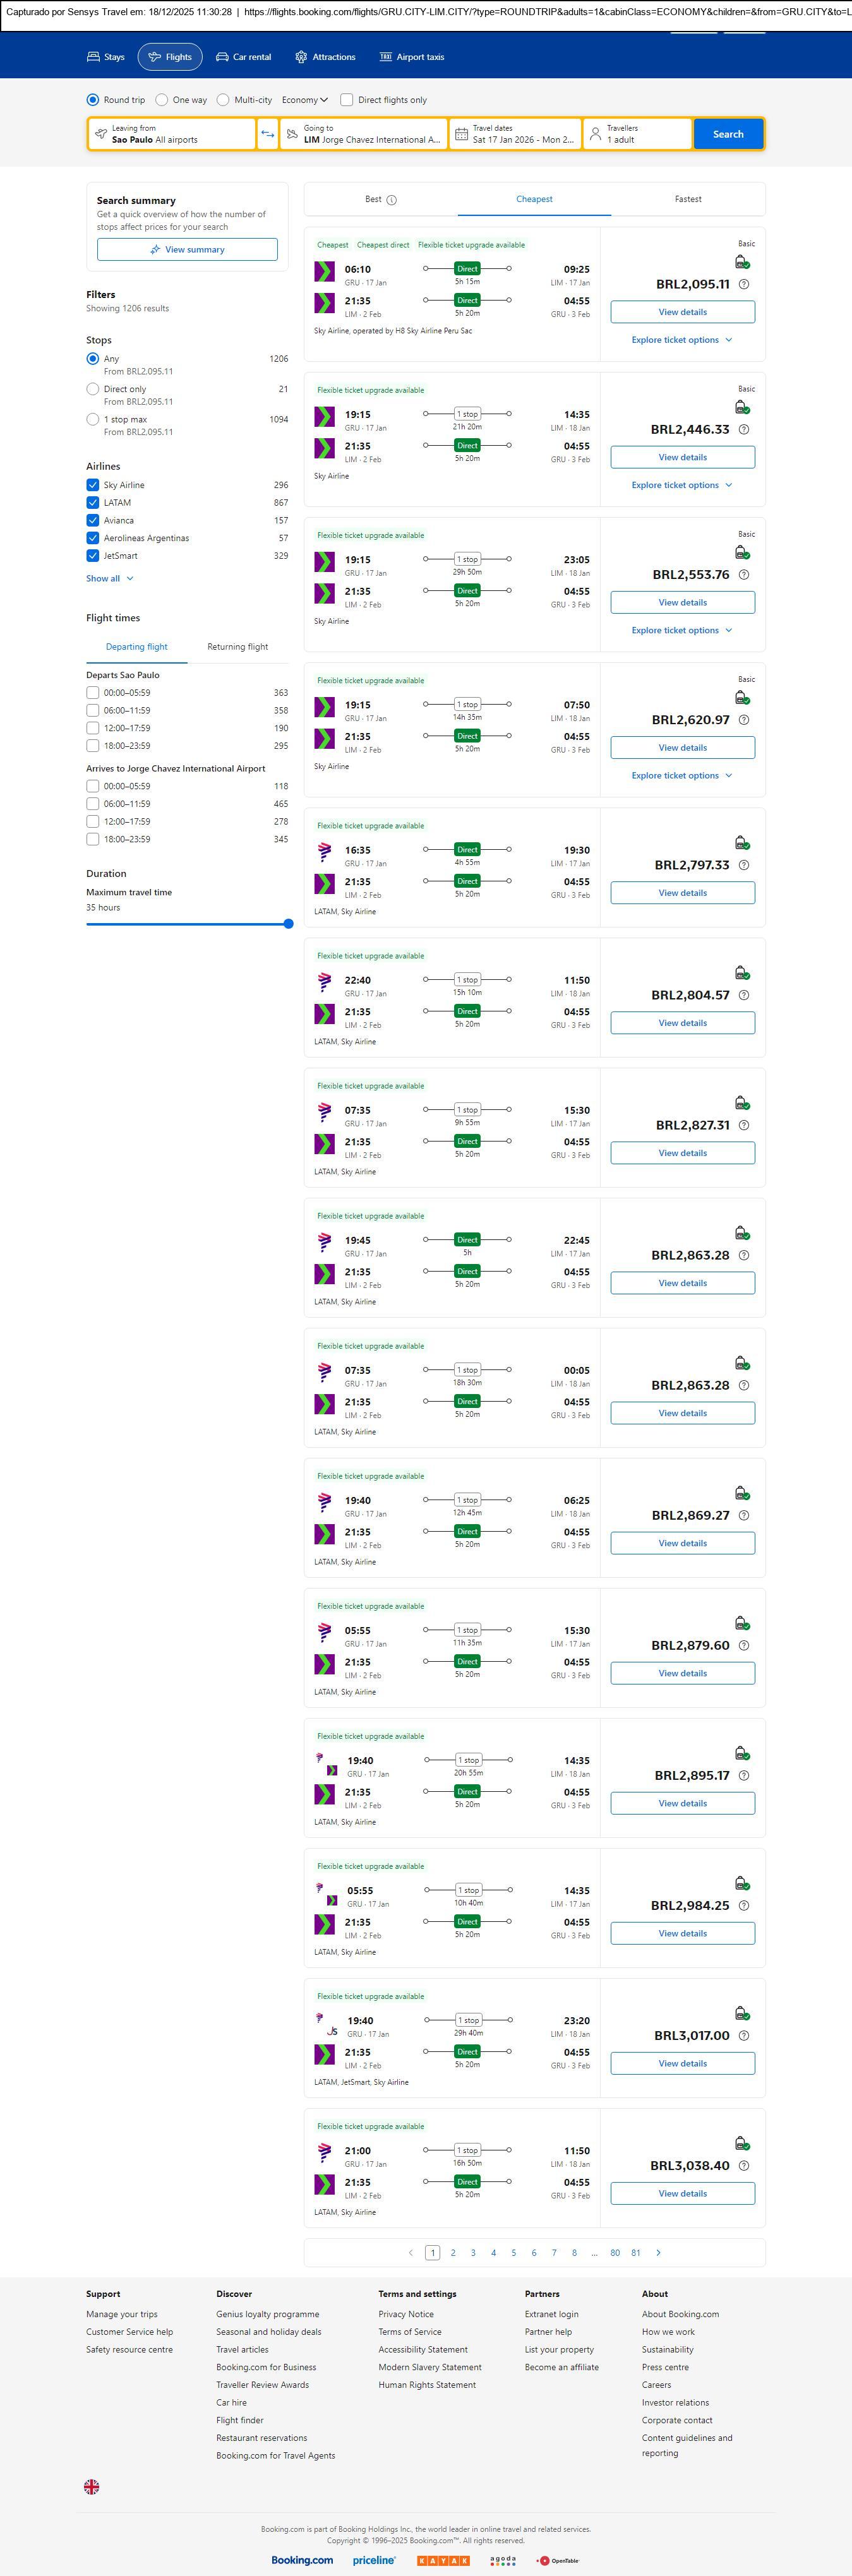Click the Travel dates input field
Viewport: 852px width, 2576px height.
(515, 134)
